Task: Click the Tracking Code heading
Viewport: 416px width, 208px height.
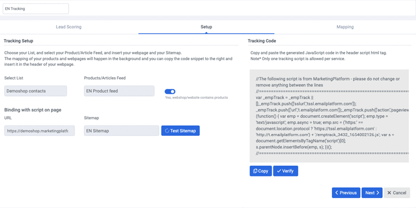Action: point(262,41)
